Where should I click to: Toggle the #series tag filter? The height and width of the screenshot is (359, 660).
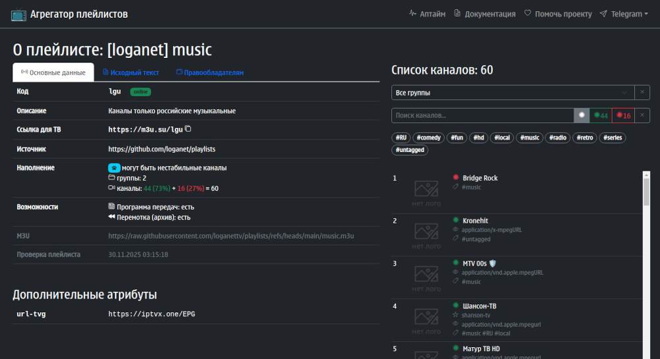click(612, 137)
